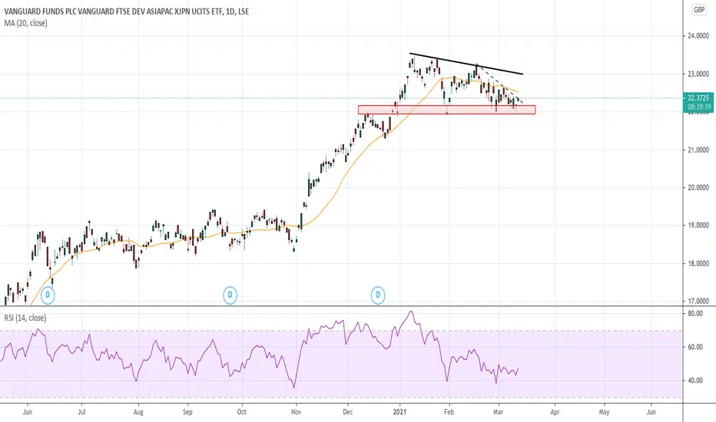Image resolution: width=716 pixels, height=422 pixels.
Task: Click the Sep label on time axis
Action: [x=187, y=411]
